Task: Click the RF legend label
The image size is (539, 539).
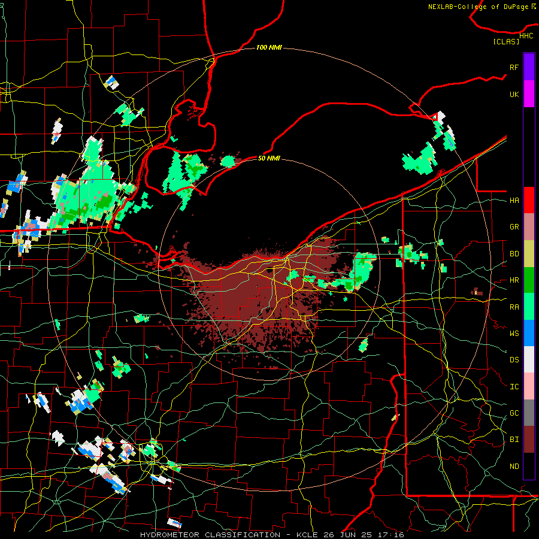Action: point(514,67)
